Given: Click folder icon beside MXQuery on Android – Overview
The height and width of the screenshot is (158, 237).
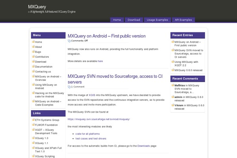Looking at the screenshot, I should tap(34, 76).
